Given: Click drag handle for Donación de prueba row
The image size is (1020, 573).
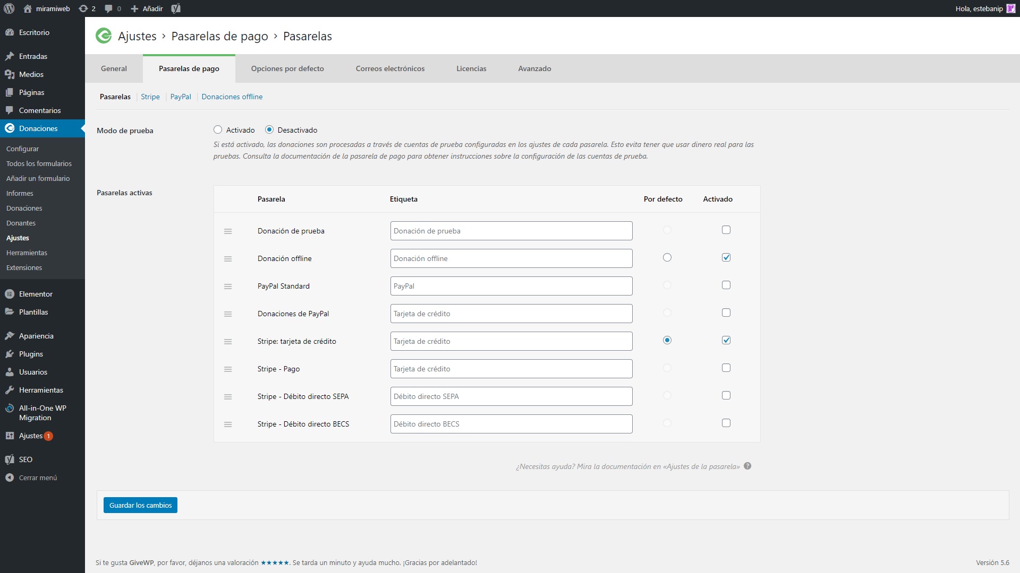Looking at the screenshot, I should click(x=228, y=231).
